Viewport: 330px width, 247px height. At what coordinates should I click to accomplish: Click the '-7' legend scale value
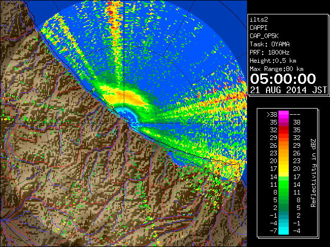tap(273, 231)
